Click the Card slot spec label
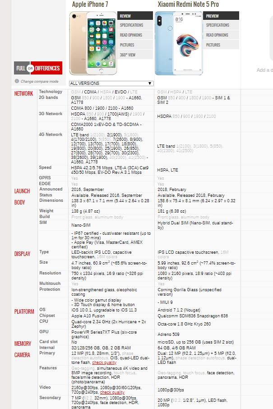Viewport: 273px width, 409px height. coord(48,341)
